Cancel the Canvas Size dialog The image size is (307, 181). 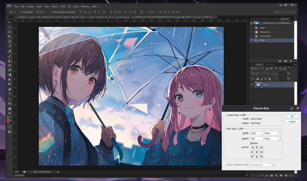[292, 121]
